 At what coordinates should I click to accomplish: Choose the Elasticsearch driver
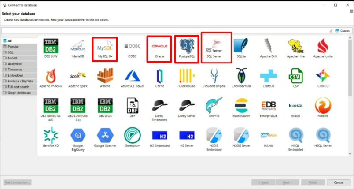pos(241,108)
